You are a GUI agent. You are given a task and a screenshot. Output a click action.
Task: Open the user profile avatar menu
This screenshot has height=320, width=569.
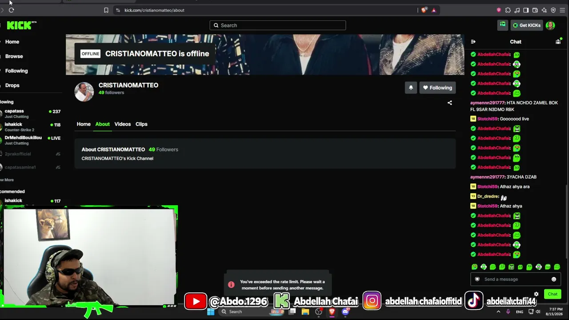pyautogui.click(x=550, y=25)
